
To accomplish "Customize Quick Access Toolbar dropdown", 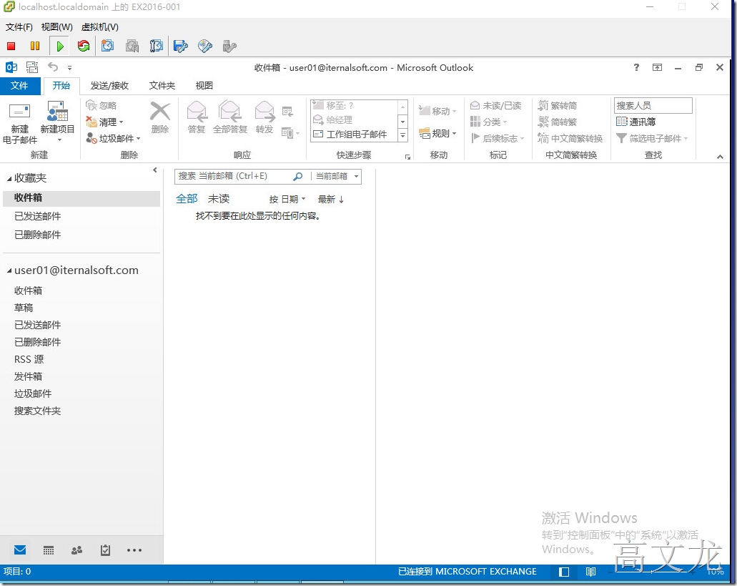I will pyautogui.click(x=69, y=68).
